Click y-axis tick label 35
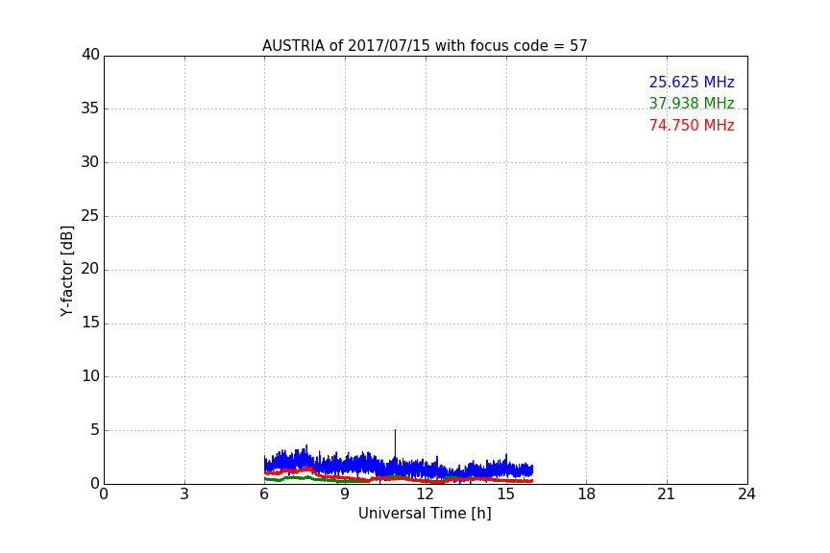Image resolution: width=830 pixels, height=553 pixels. [x=90, y=108]
